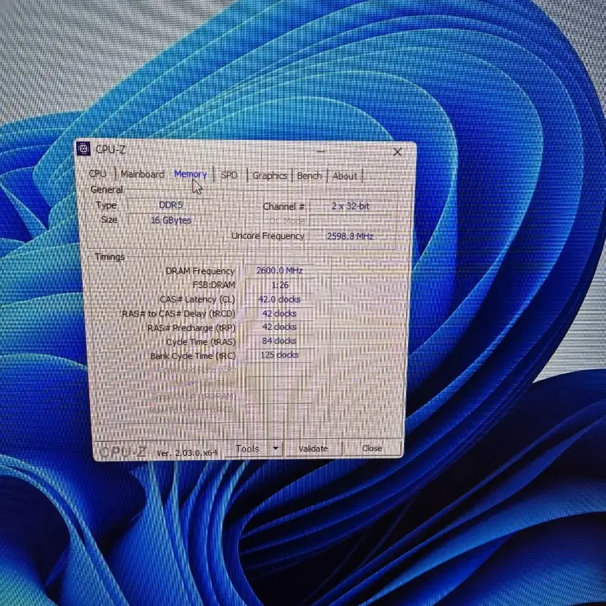Click the 84 clocks tRAS value
This screenshot has height=606, width=606.
pos(279,341)
